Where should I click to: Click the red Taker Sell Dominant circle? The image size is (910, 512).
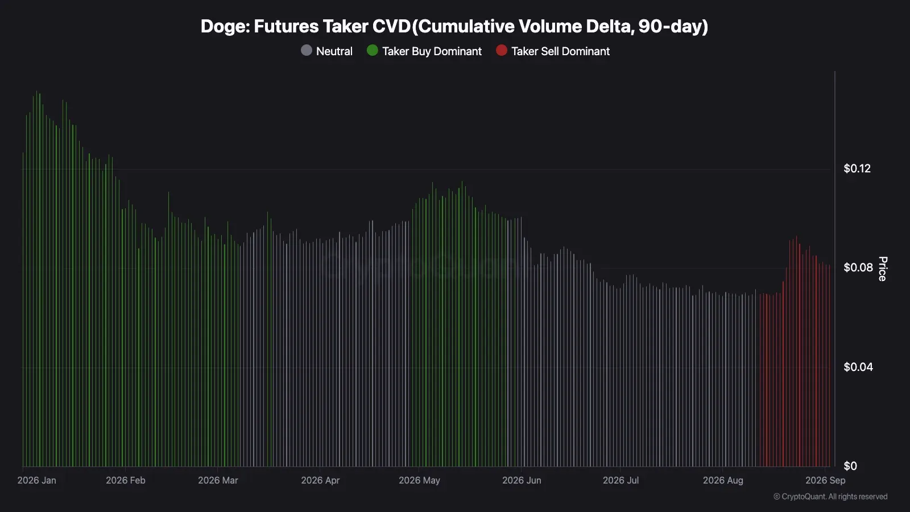coord(502,51)
